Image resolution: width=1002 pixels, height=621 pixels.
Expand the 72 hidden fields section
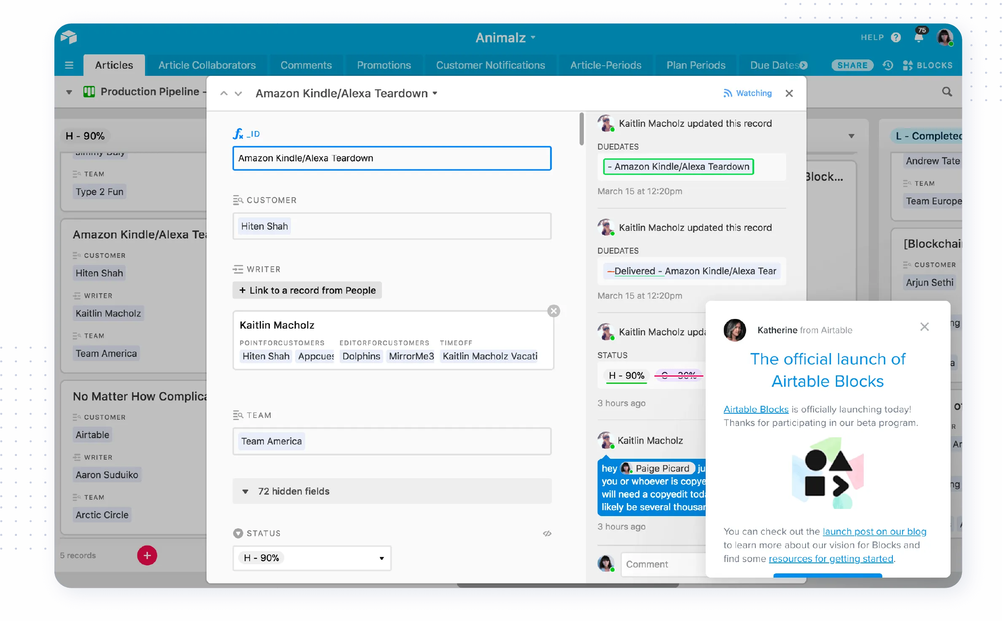tap(392, 491)
